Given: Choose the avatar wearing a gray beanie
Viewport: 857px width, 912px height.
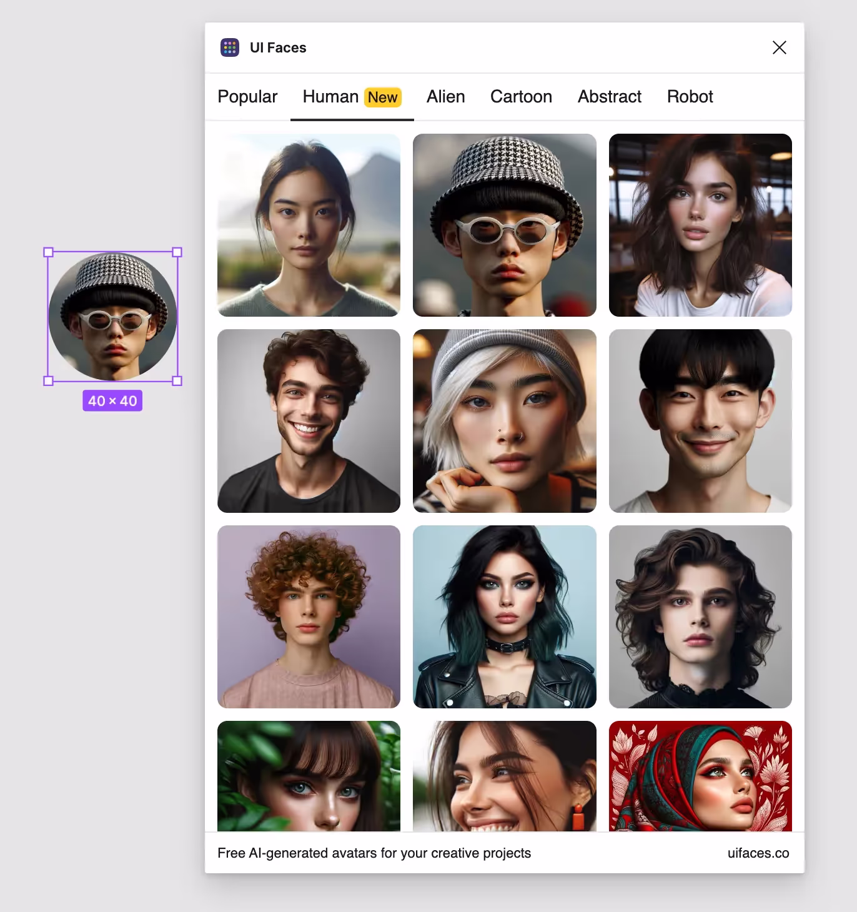Looking at the screenshot, I should tap(504, 421).
